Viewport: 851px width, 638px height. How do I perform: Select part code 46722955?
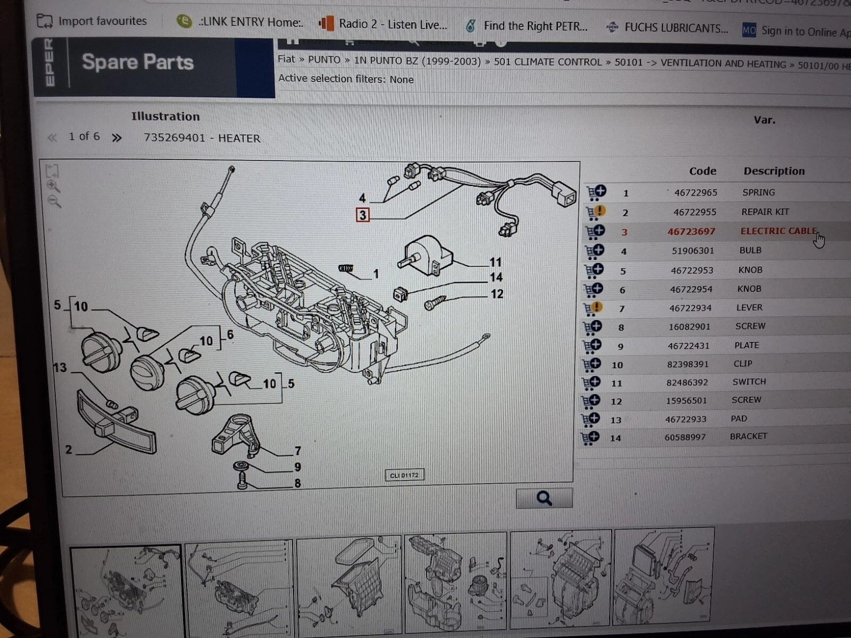point(695,212)
